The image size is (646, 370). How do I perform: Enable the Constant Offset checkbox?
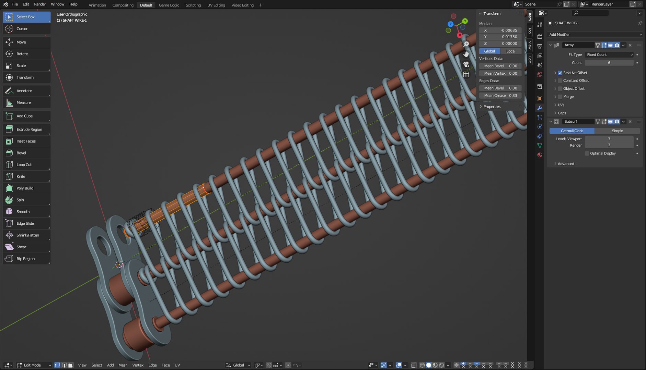point(560,81)
